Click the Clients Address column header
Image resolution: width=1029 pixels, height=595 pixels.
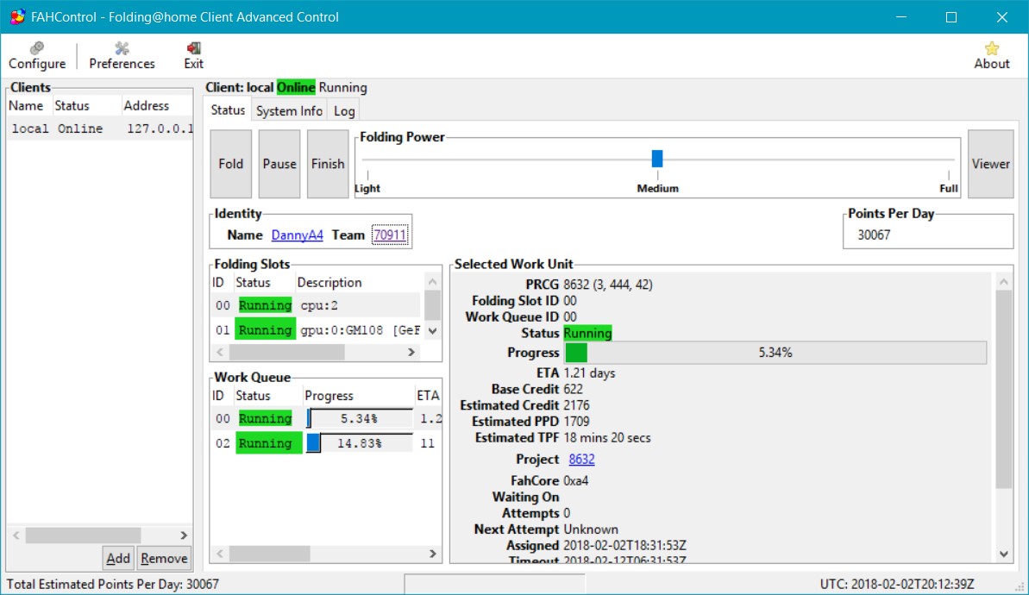(x=156, y=105)
